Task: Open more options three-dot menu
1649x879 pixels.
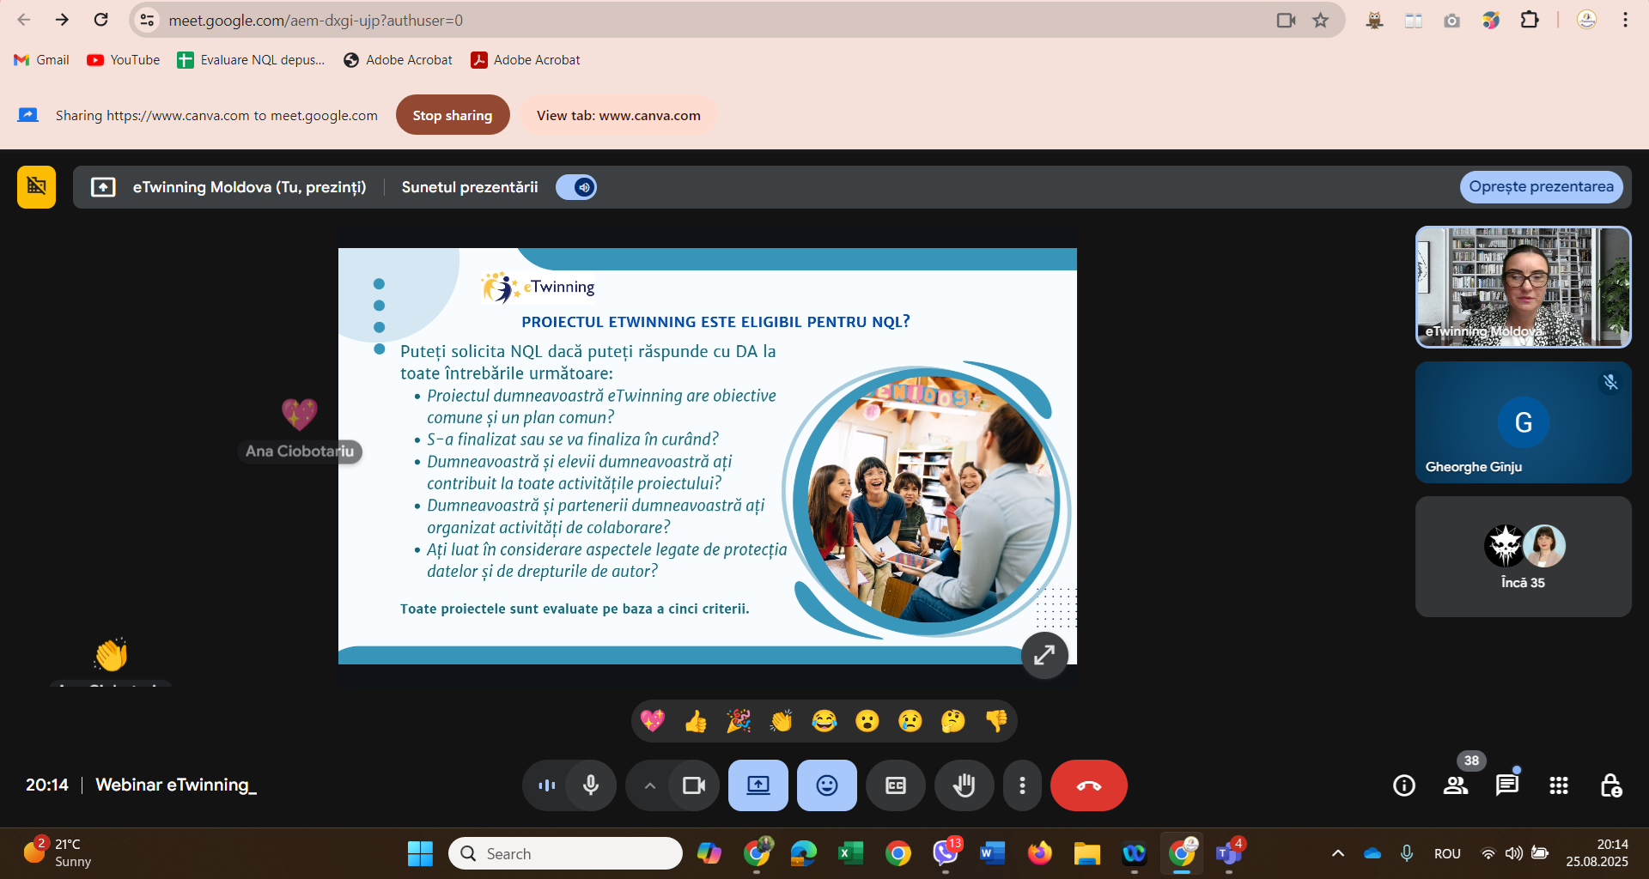Action: (x=1022, y=785)
